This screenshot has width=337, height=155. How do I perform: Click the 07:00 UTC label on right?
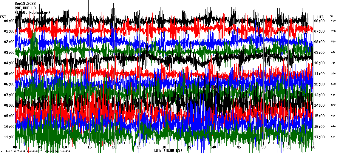point(319,31)
